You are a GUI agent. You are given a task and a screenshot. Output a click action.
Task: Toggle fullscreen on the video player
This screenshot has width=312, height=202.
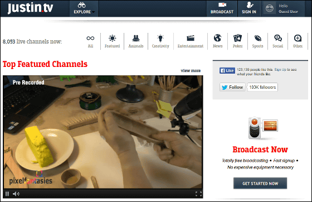tap(198, 194)
